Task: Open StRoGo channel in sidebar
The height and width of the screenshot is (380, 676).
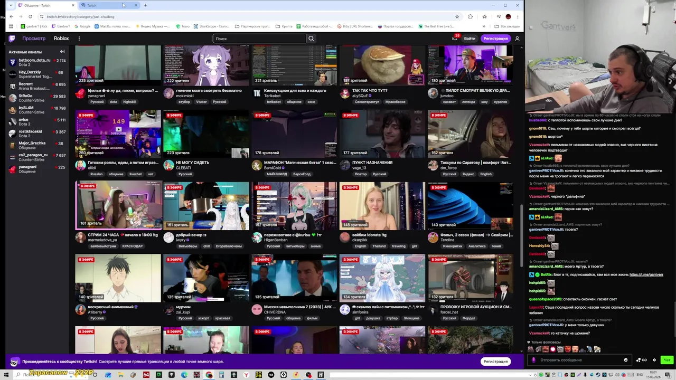Action: (37, 98)
